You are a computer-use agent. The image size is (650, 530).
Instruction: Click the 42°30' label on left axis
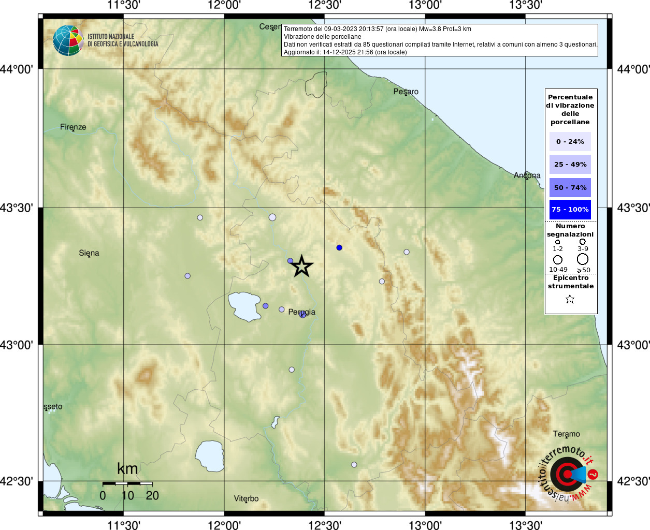(17, 481)
